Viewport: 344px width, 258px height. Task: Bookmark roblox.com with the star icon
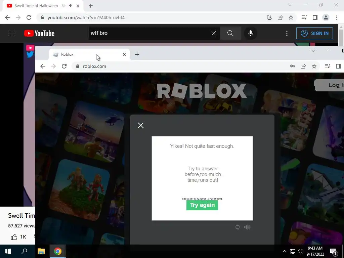coord(314,66)
